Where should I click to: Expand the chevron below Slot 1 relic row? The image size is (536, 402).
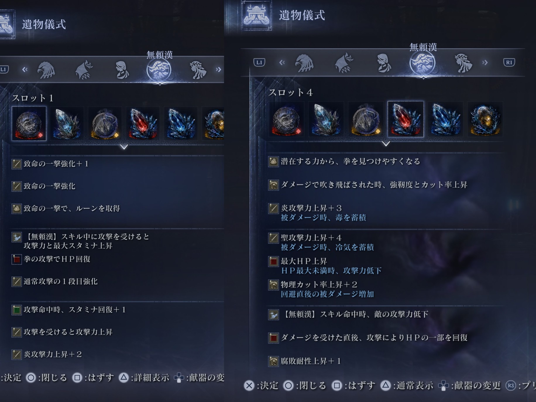point(124,147)
